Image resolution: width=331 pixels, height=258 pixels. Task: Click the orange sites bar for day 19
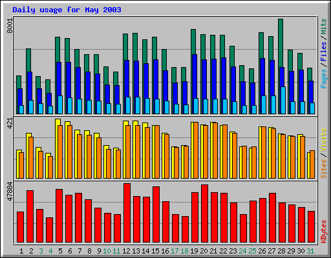click(x=196, y=150)
